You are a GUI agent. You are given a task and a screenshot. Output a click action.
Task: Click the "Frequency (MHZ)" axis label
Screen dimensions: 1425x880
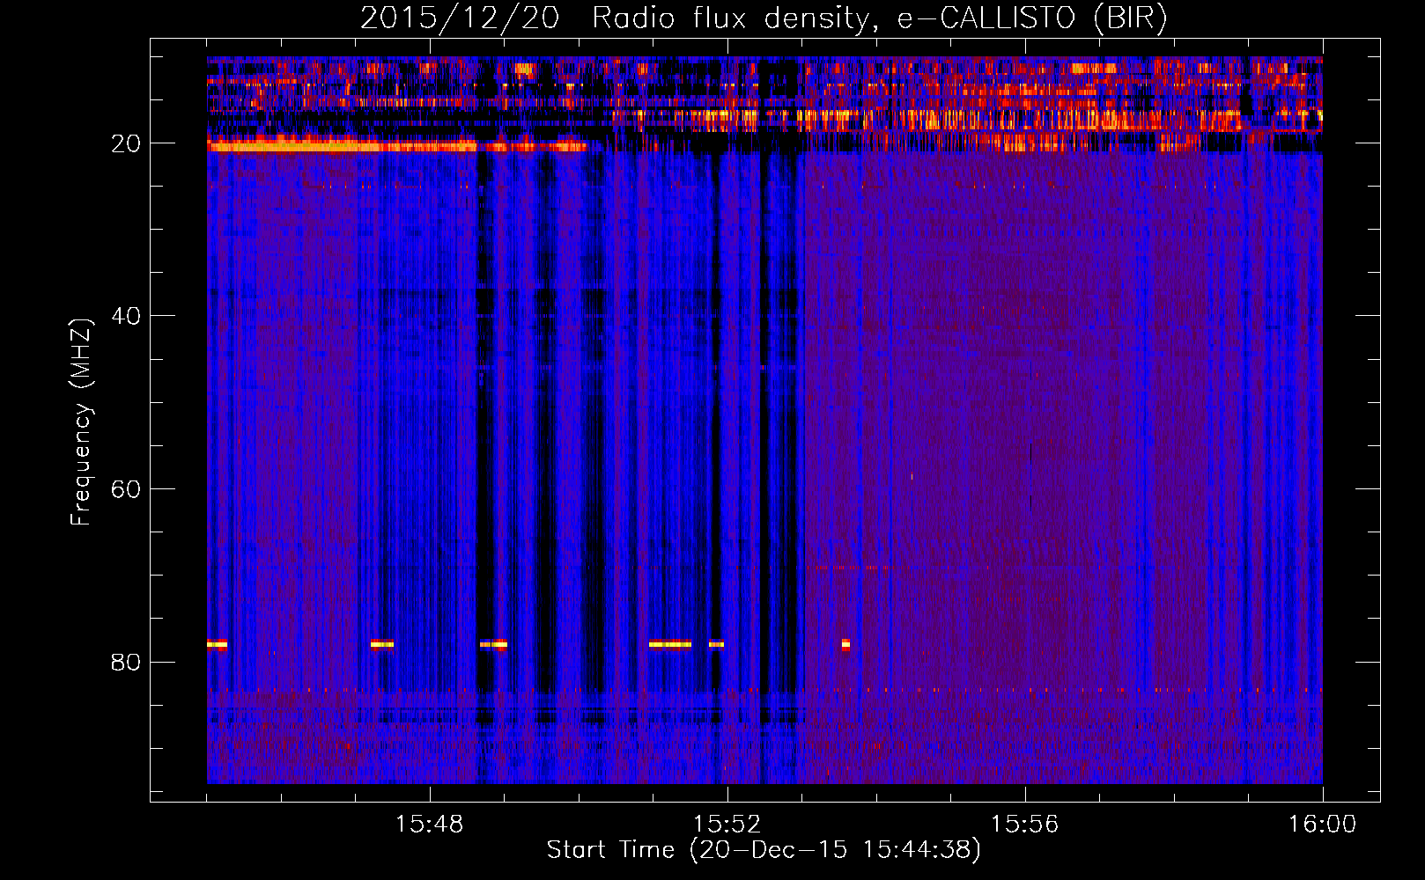point(81,422)
